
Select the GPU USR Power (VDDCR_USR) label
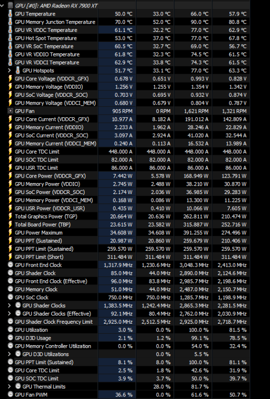point(50,208)
